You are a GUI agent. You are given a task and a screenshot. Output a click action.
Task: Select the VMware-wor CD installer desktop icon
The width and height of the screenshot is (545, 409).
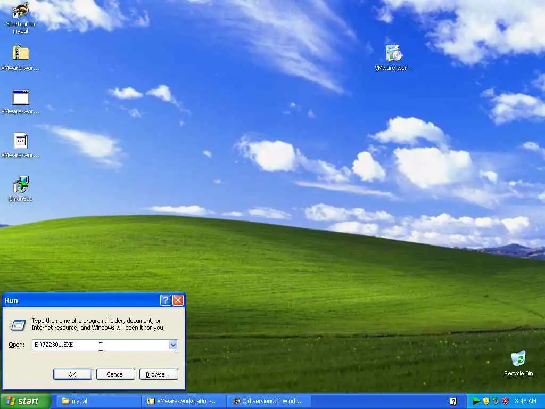pos(394,58)
